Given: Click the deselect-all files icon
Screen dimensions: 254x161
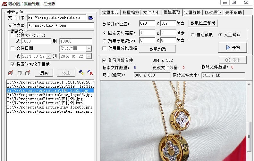Looking at the screenshot, I should point(19,73).
